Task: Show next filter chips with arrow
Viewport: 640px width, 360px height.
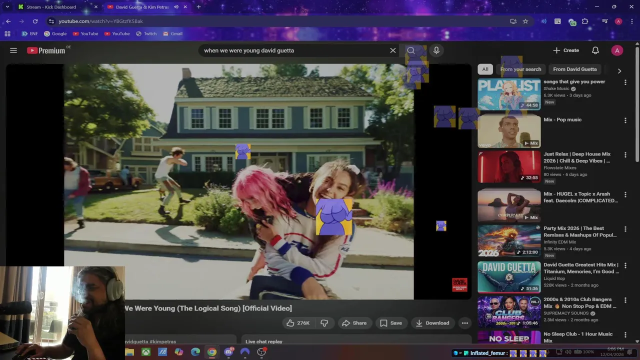Action: coord(619,71)
